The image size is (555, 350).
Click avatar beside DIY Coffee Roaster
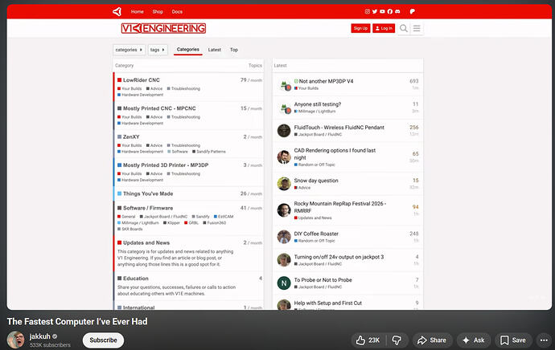(284, 237)
